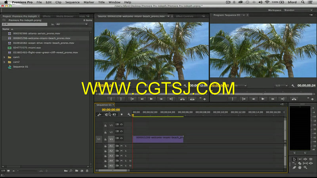Select the Pen tool
The width and height of the screenshot is (317, 178).
[294, 167]
